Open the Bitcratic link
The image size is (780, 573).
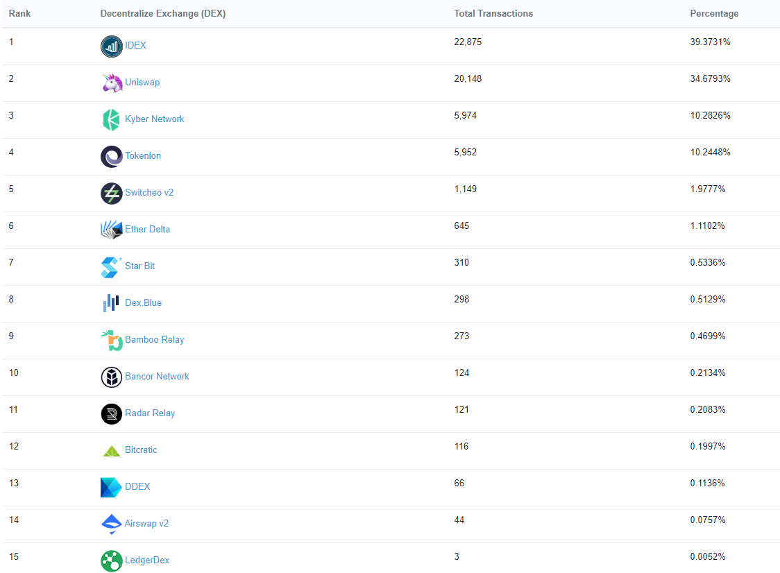141,450
